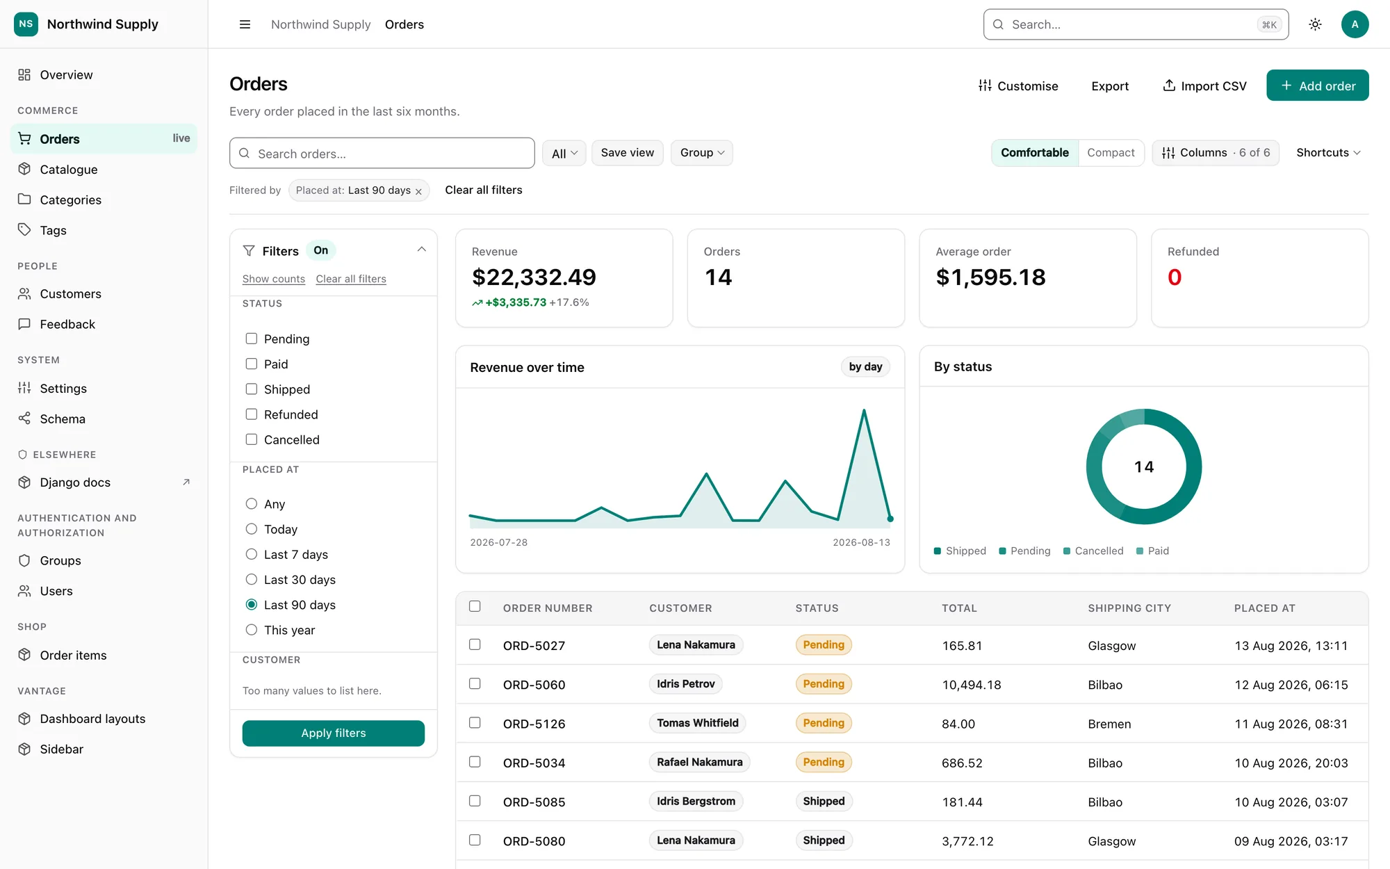
Task: Open the All dropdown filter
Action: click(564, 153)
